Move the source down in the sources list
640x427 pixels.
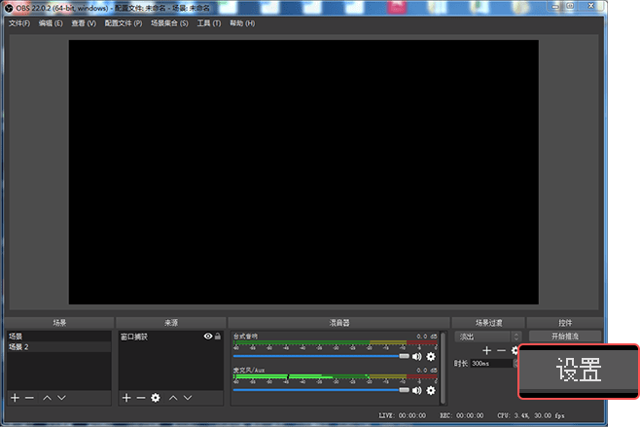point(188,398)
